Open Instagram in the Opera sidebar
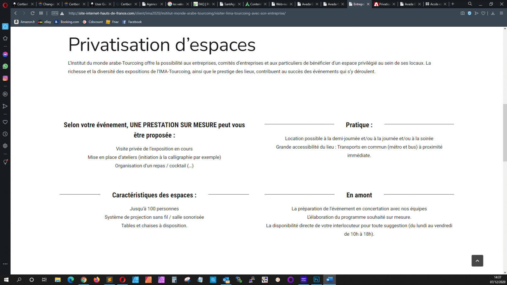Image resolution: width=507 pixels, height=285 pixels. [x=5, y=78]
